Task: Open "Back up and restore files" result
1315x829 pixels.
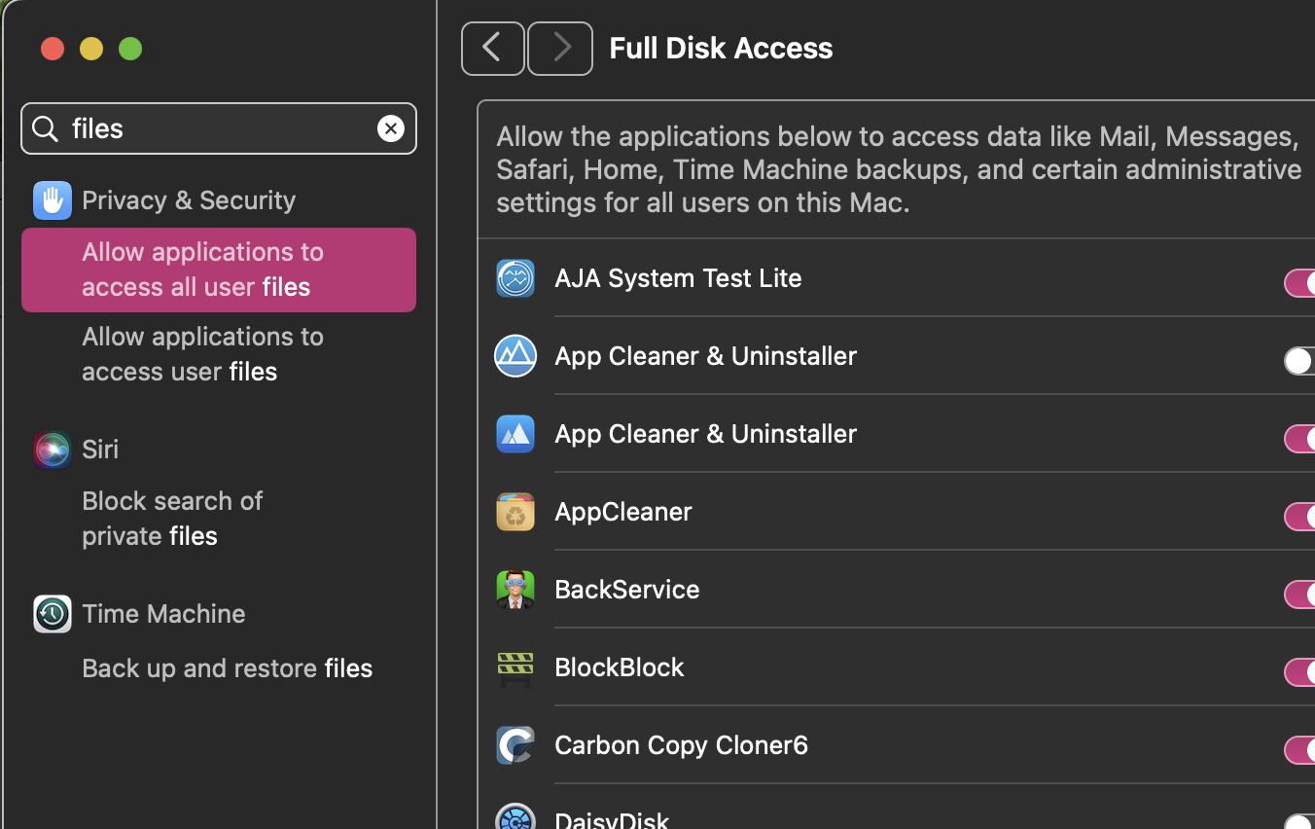Action: point(227,668)
